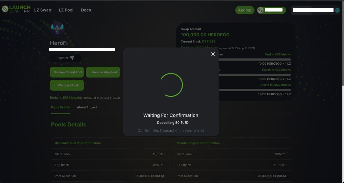Click the wallet avatar icon
The image size is (344, 183).
(x=337, y=10)
